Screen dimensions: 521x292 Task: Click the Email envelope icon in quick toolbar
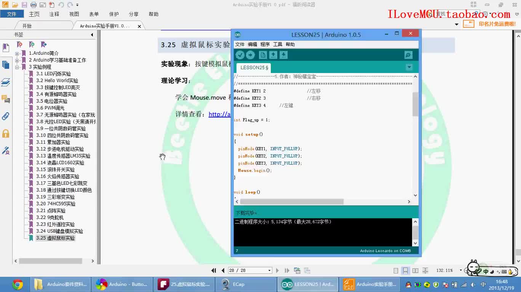point(43,5)
